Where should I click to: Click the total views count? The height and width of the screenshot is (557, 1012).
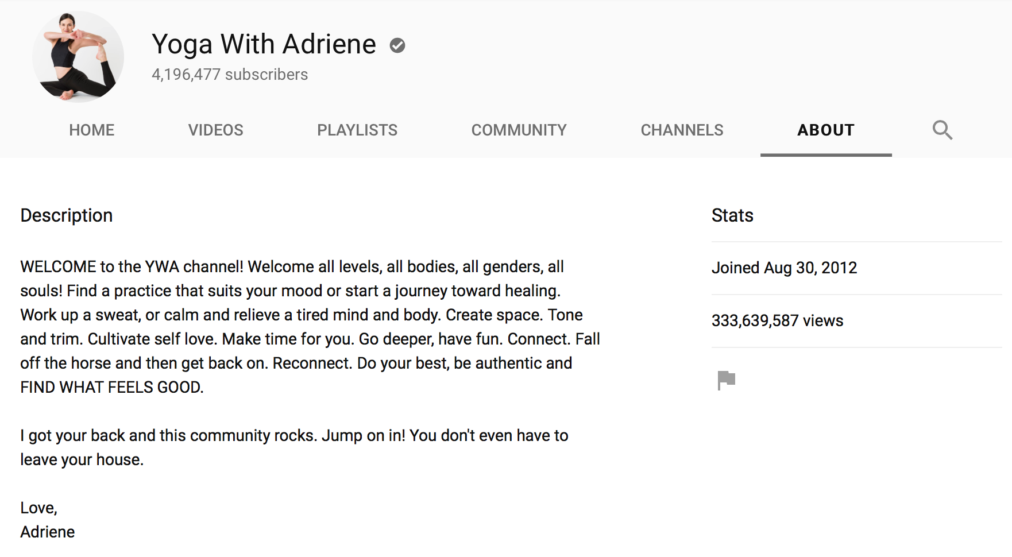(777, 321)
